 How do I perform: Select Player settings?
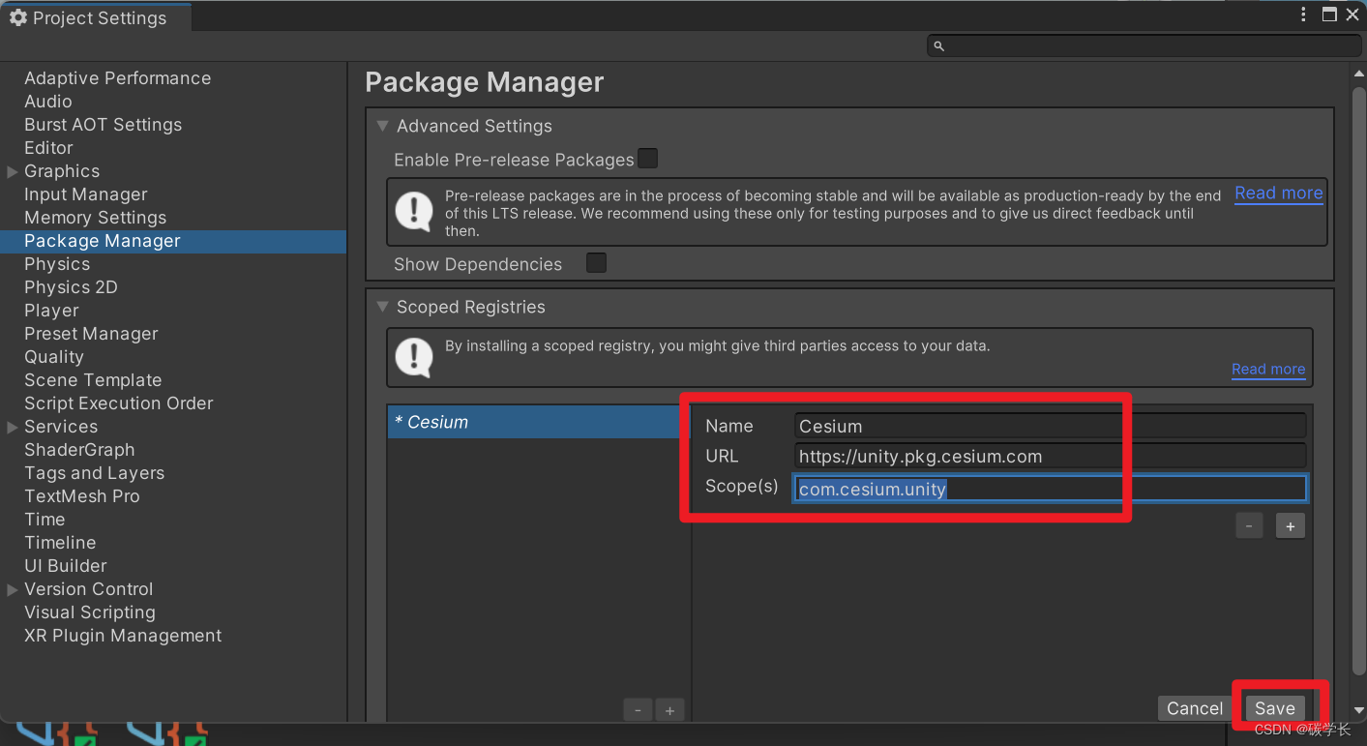tap(51, 311)
